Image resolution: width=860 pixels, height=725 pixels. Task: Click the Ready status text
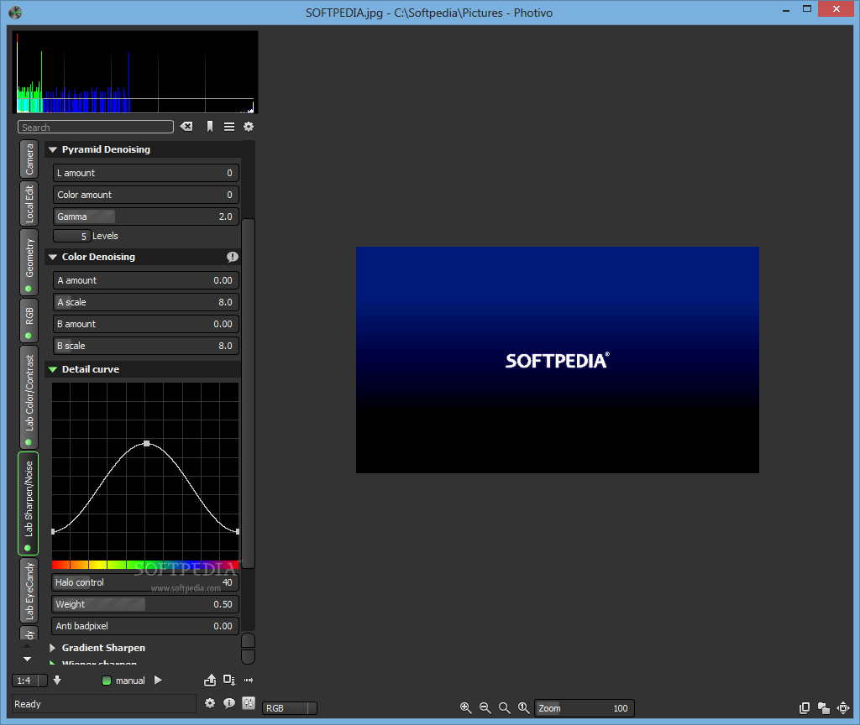(28, 704)
